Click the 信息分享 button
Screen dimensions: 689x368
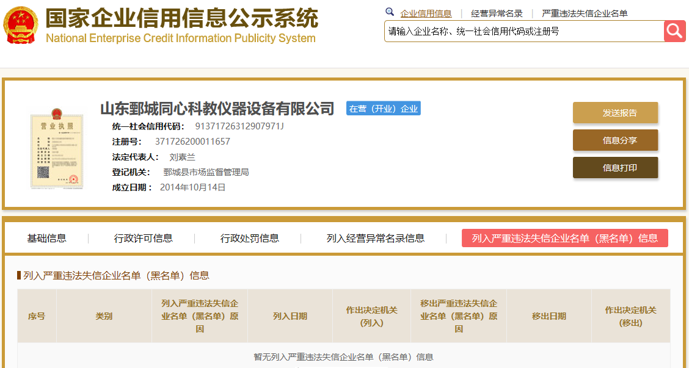[x=615, y=140]
